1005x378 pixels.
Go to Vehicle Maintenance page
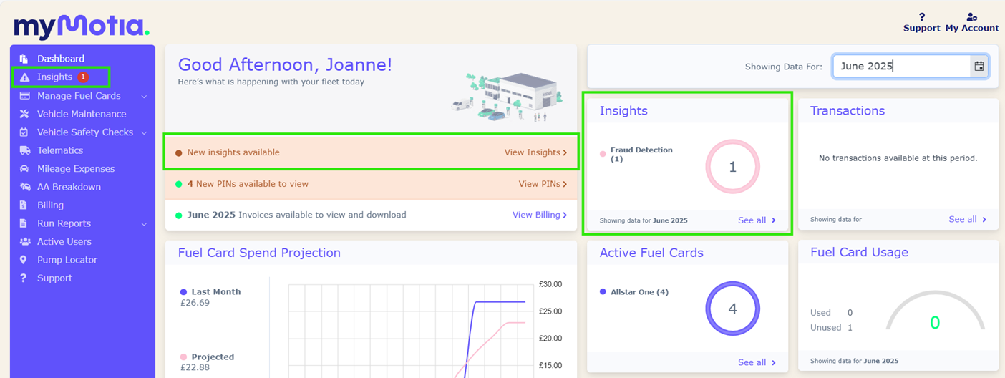[x=82, y=114]
